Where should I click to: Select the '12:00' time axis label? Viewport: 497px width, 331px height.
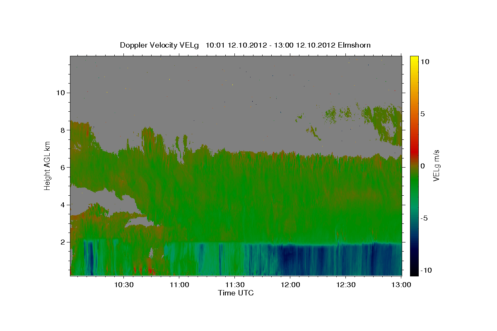pyautogui.click(x=290, y=285)
